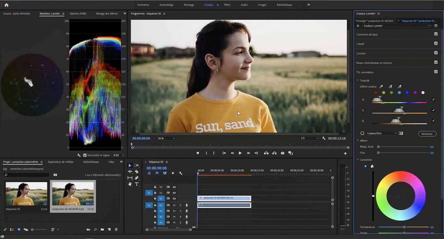Hide video track V1 with its eye icon

point(174,198)
